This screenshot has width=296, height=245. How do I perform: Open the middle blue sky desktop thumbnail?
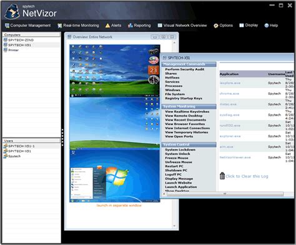(115, 124)
